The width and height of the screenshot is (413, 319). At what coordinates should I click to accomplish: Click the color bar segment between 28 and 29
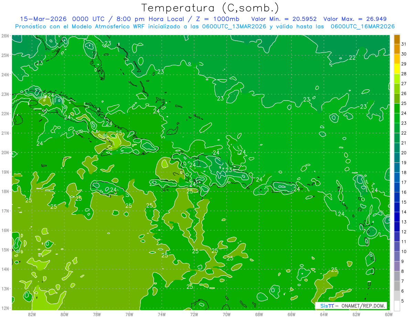[397, 69]
